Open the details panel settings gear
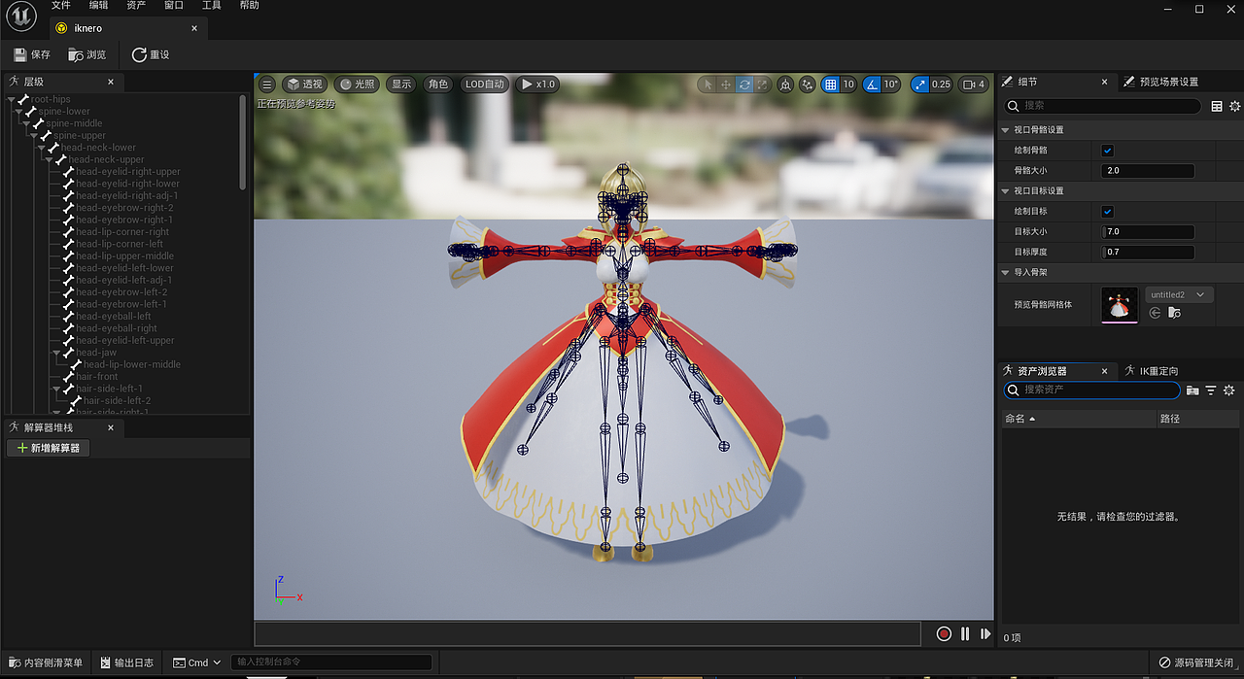The width and height of the screenshot is (1244, 679). coord(1235,106)
